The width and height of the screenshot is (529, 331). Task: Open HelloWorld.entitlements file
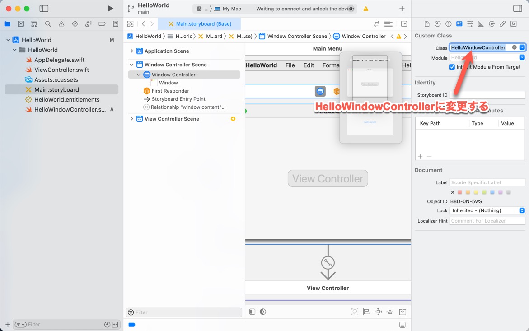tap(67, 100)
